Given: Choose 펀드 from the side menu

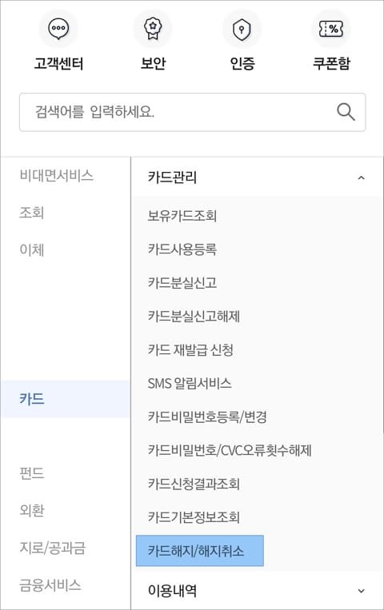Looking at the screenshot, I should point(31,473).
